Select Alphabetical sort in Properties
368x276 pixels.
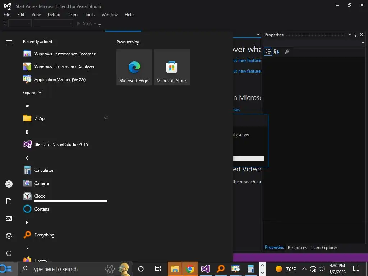(x=276, y=52)
